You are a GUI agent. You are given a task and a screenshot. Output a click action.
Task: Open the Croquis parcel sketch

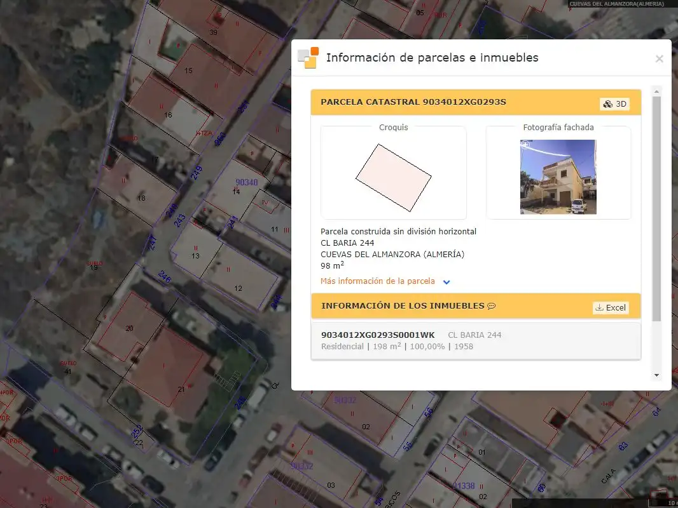(x=394, y=177)
